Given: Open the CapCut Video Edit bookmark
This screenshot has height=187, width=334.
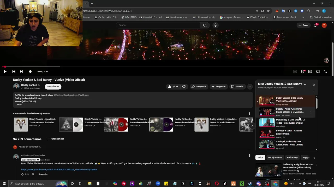Looking at the screenshot, I should click(106, 17).
